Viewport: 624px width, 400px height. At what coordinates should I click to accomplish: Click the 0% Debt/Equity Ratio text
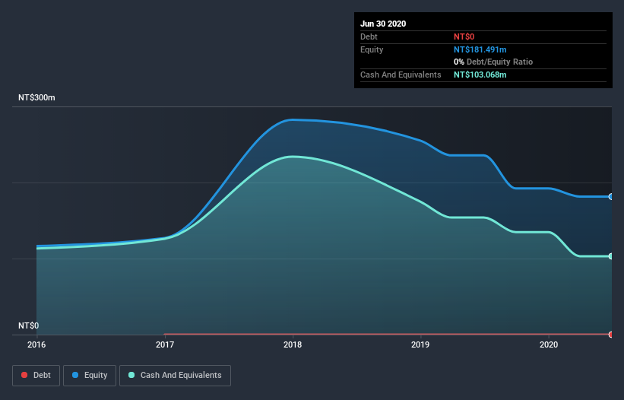click(493, 62)
